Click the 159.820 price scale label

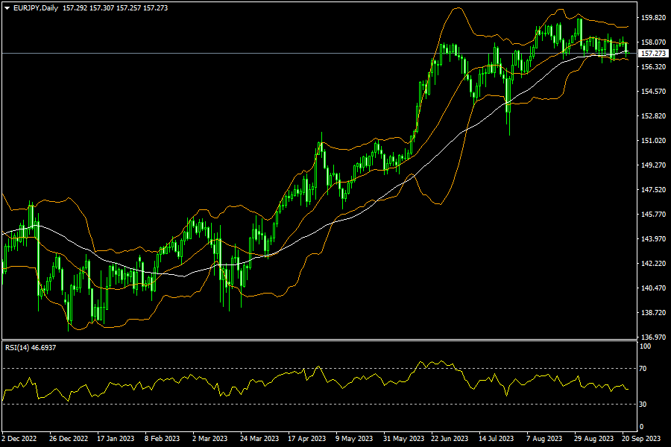[653, 18]
